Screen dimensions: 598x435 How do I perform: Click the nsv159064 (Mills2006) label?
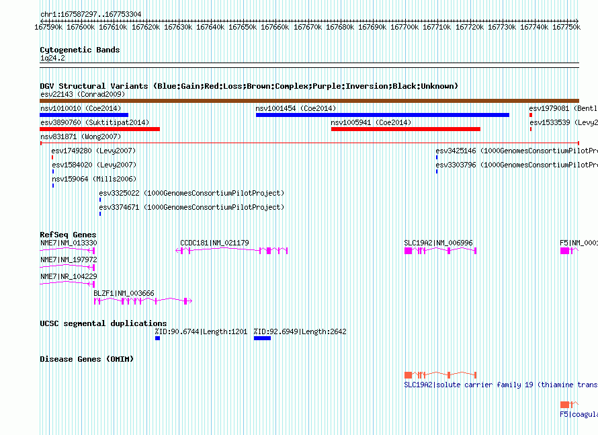[94, 179]
